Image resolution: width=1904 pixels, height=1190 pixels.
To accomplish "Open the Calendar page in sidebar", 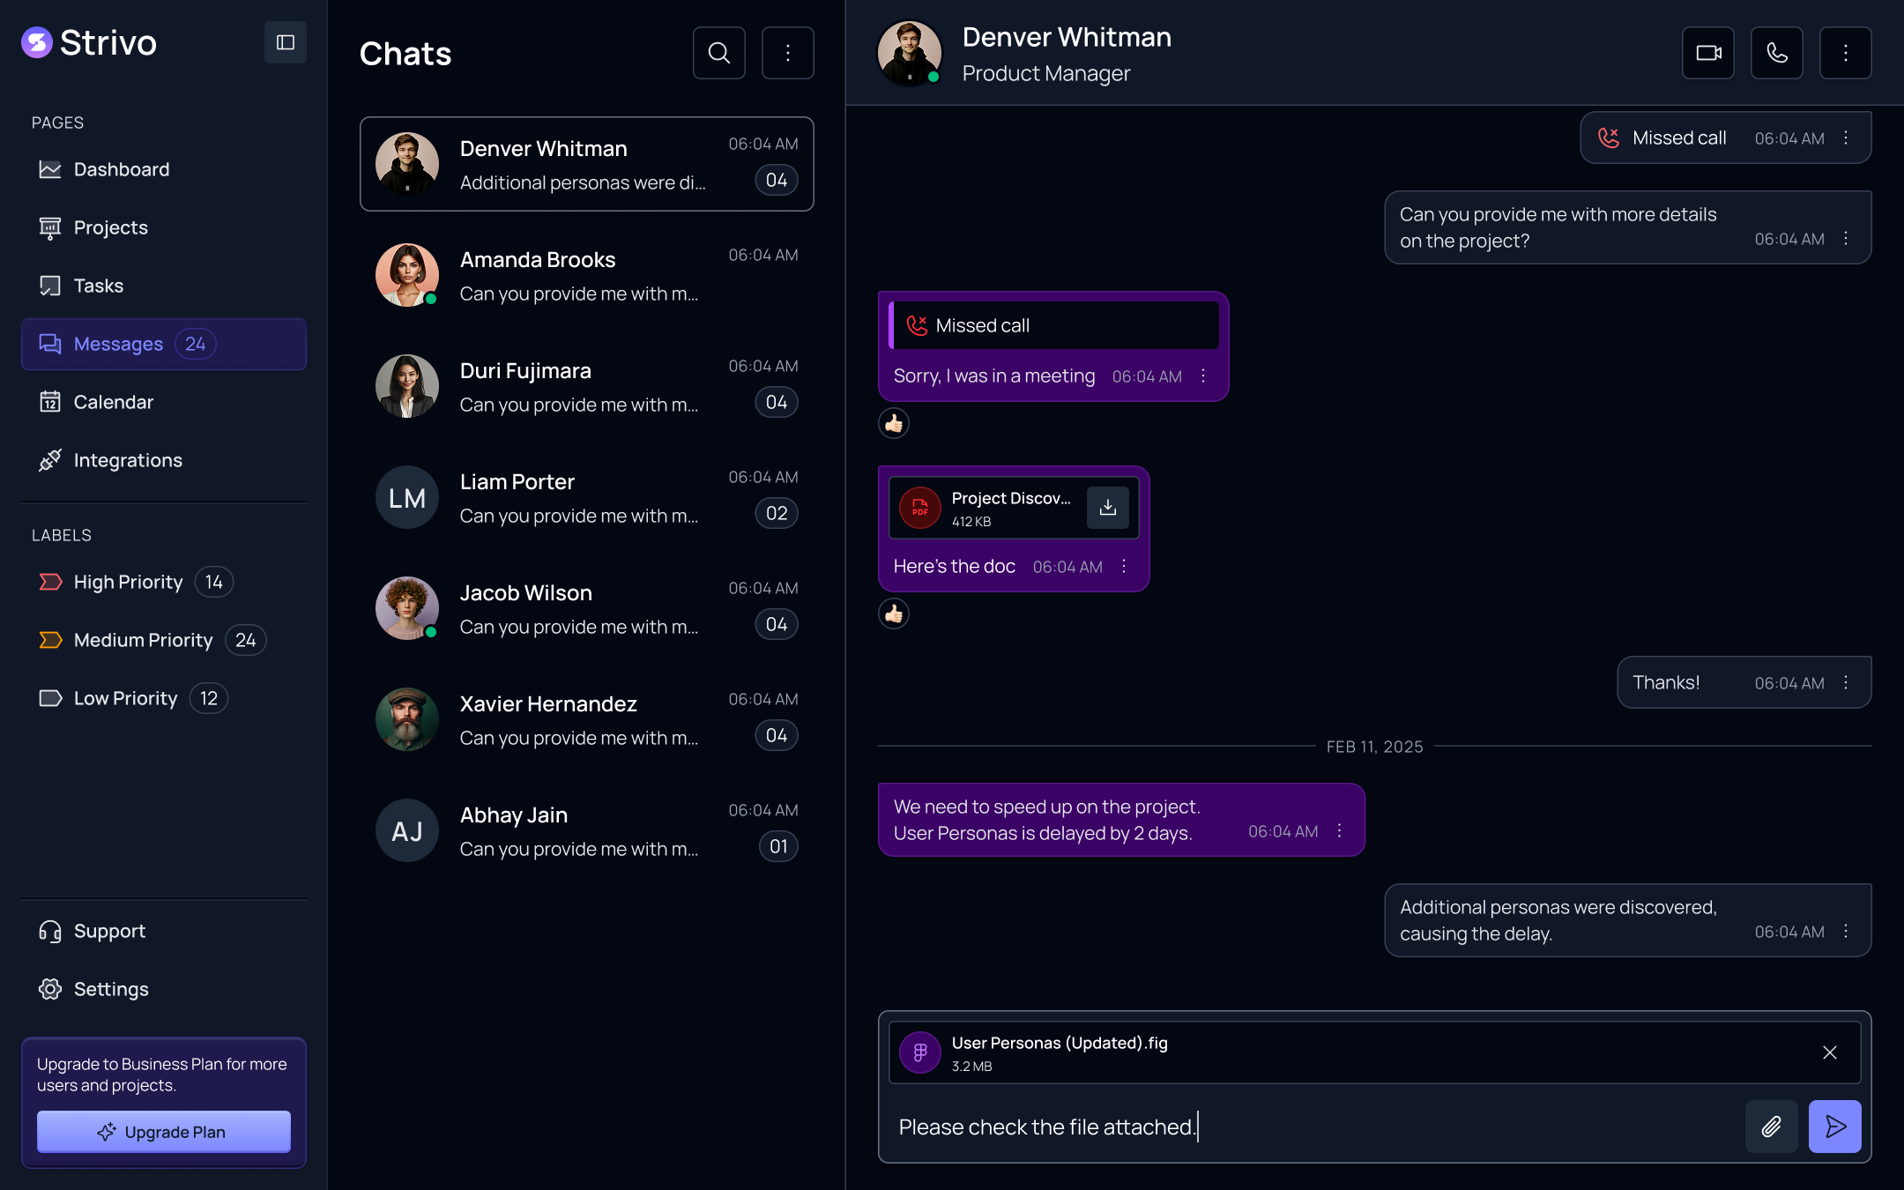I will click(113, 402).
